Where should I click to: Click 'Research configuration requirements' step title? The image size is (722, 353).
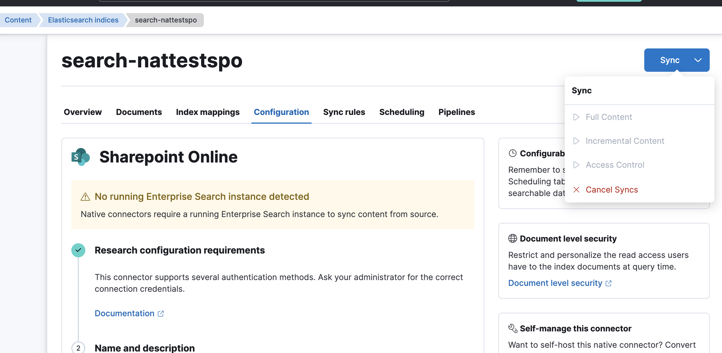coord(180,250)
